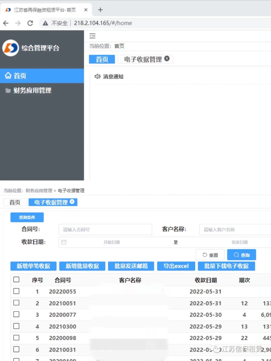Export data with 导出excel button
The image size is (271, 361).
pyautogui.click(x=176, y=266)
